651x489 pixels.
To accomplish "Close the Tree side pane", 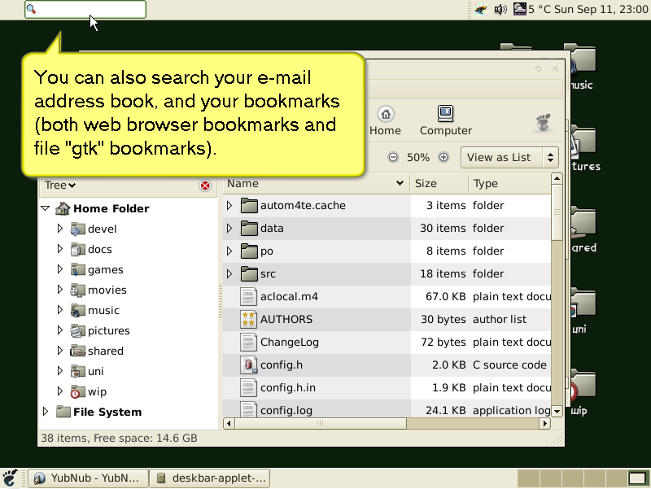I will pyautogui.click(x=205, y=186).
